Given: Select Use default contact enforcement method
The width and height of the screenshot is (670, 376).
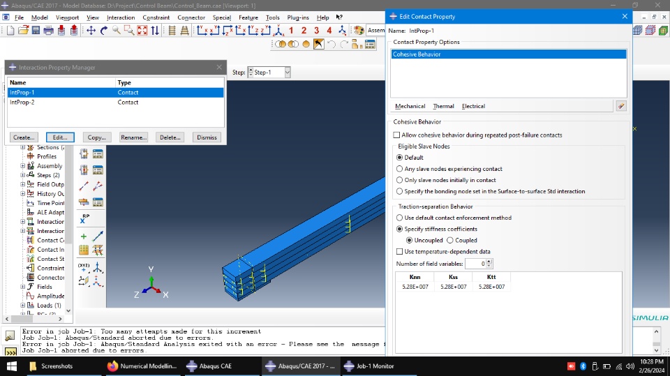Looking at the screenshot, I should pos(399,218).
